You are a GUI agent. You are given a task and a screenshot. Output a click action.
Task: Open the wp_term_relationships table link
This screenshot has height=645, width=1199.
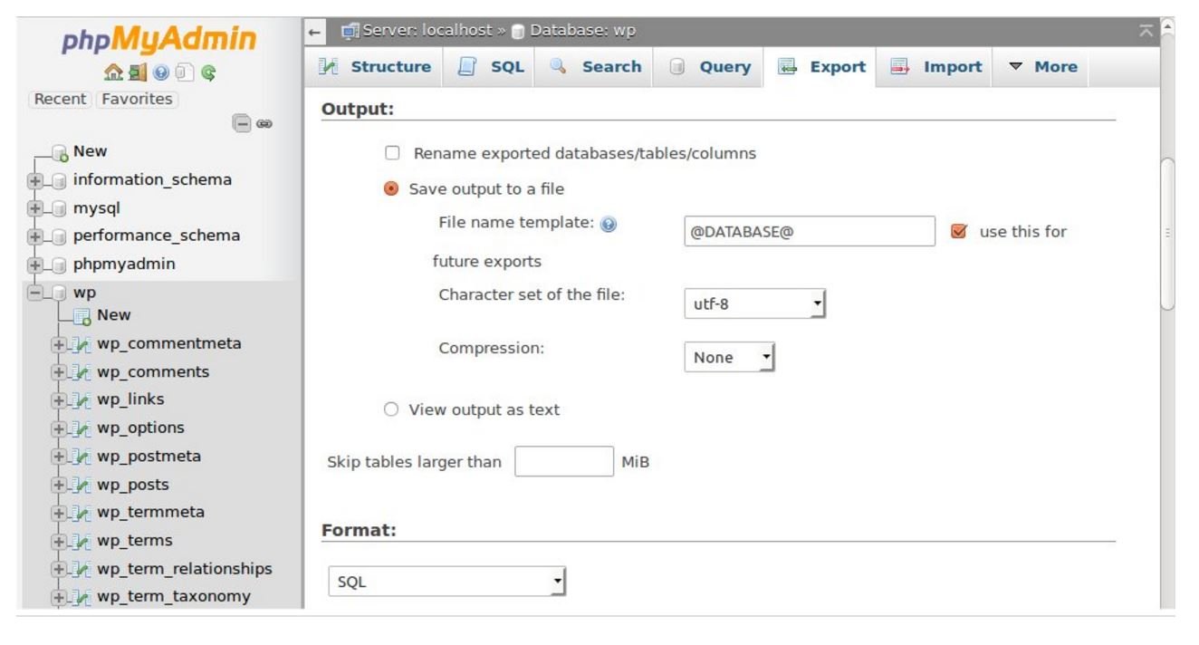pyautogui.click(x=185, y=569)
